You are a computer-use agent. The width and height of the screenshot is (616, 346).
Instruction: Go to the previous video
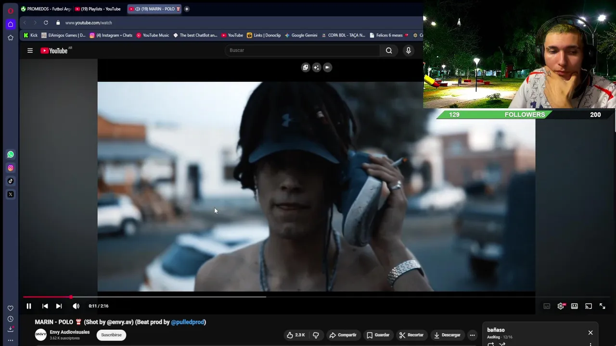(45, 306)
